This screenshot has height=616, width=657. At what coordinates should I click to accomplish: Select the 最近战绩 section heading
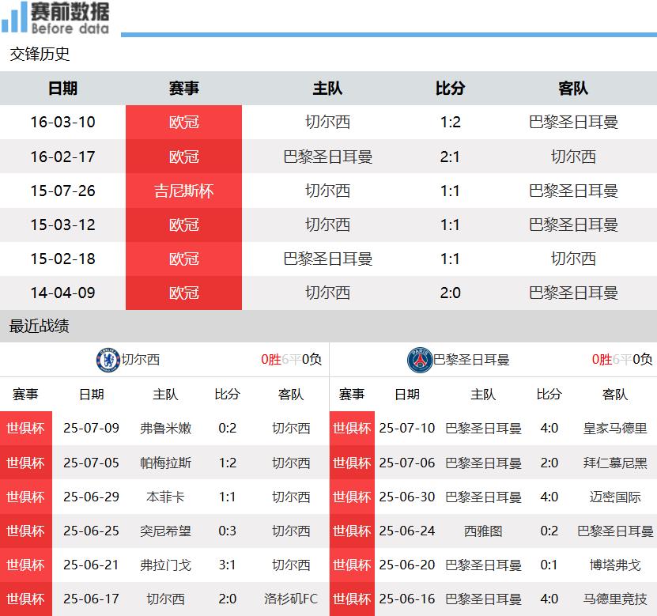(x=39, y=326)
